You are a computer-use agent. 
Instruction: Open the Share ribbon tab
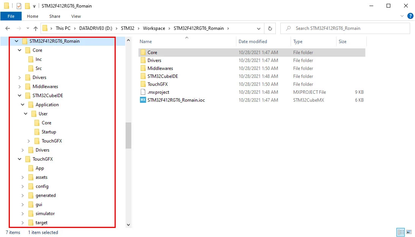coord(55,16)
